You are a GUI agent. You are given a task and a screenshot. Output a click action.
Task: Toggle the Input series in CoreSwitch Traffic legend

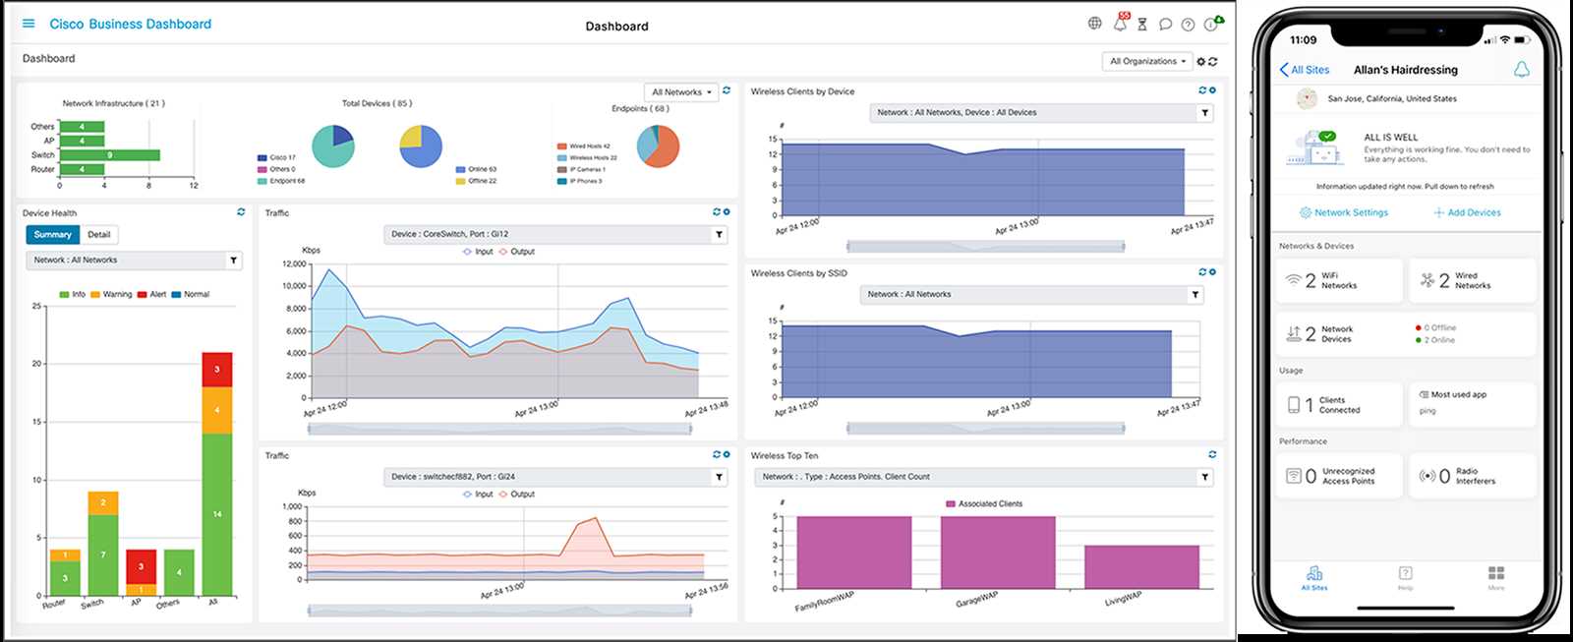click(478, 252)
